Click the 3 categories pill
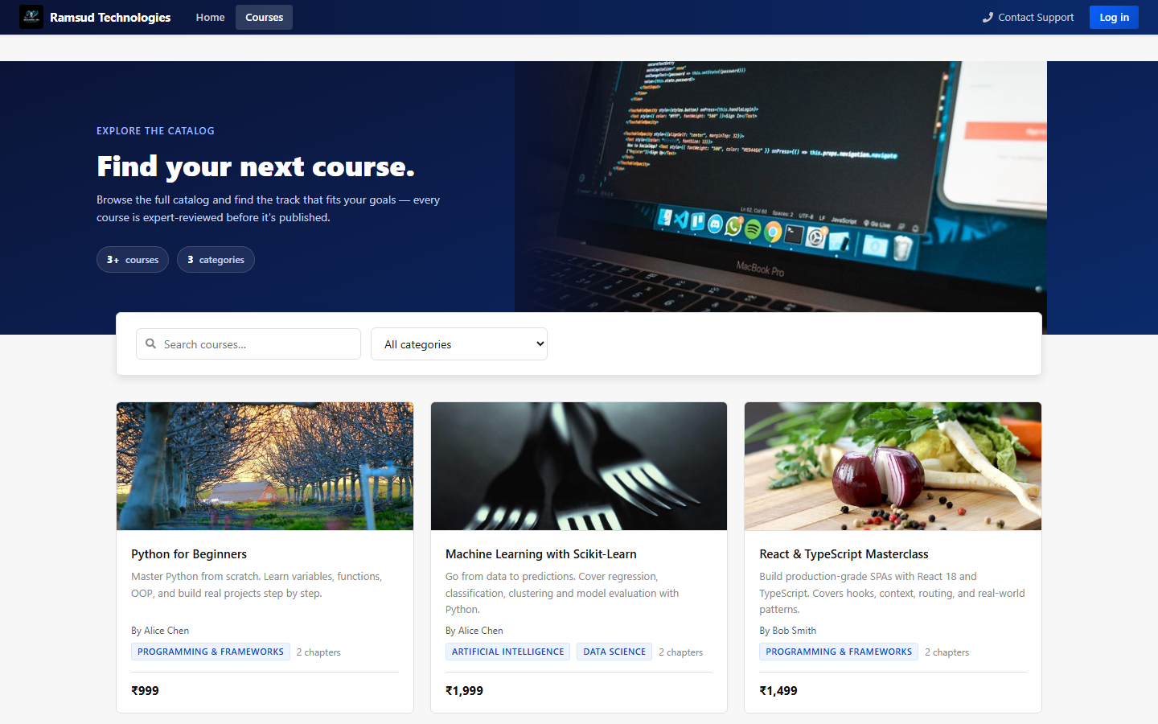This screenshot has width=1158, height=724. pyautogui.click(x=216, y=260)
